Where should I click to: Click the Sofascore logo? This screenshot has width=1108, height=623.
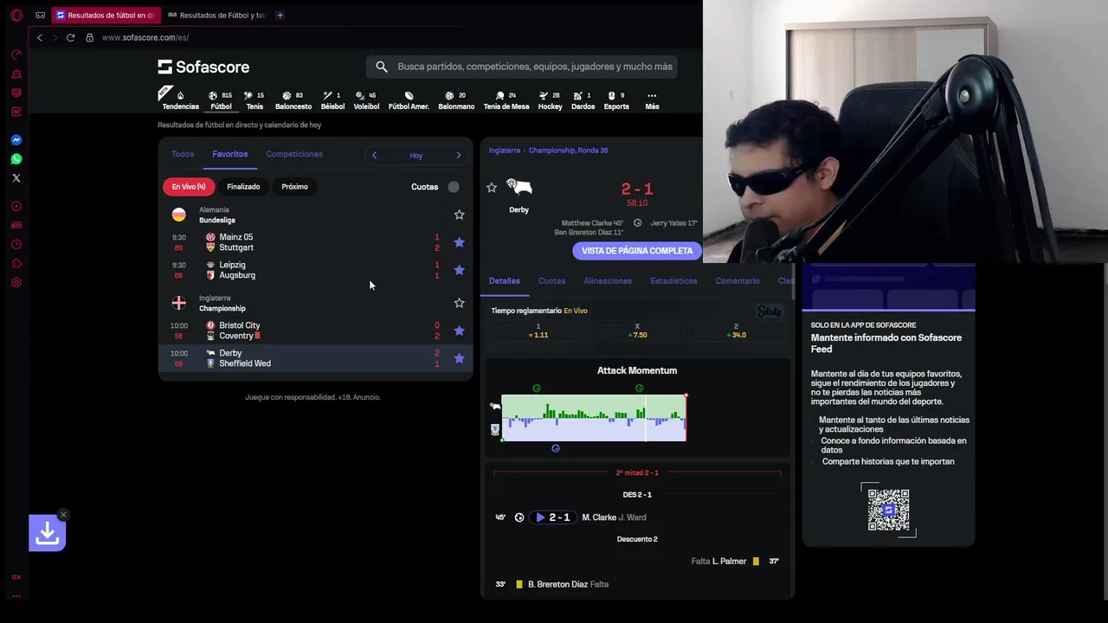tap(203, 67)
